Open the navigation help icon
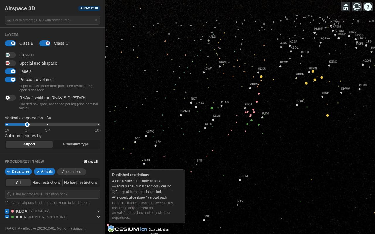This screenshot has width=375, height=234. click(368, 7)
